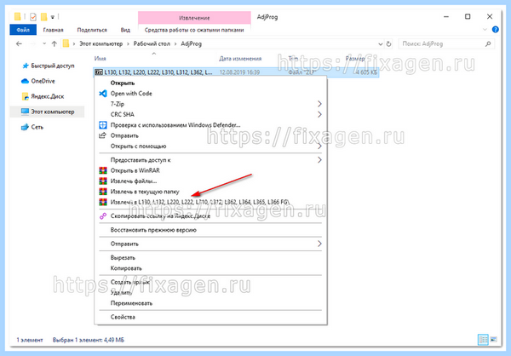Click folder icon at address bar start
The image size is (511, 356).
[x=66, y=43]
